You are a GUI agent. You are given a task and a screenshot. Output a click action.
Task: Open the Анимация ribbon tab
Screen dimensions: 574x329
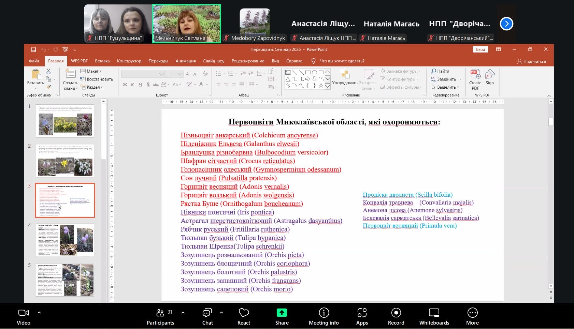[x=185, y=61]
